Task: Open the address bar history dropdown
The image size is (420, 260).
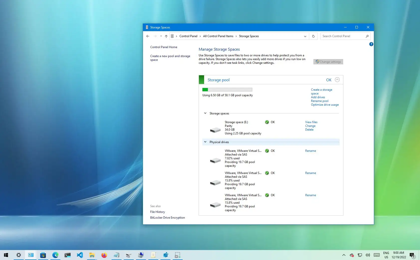Action: (x=305, y=36)
